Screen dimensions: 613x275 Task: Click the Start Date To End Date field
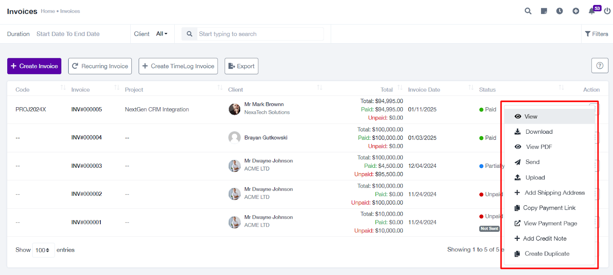[68, 34]
